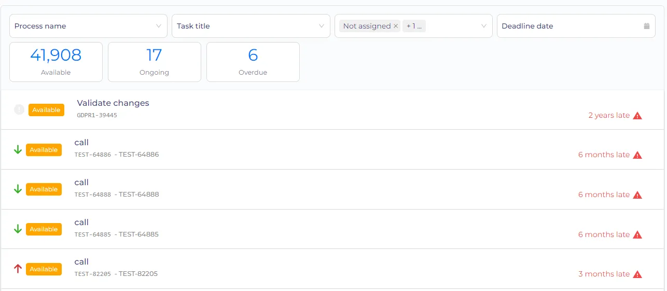Expand the Task title dropdown chevron

pos(322,26)
